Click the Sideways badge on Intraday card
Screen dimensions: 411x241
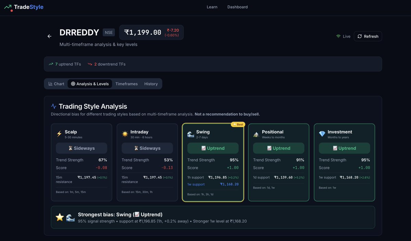click(147, 148)
